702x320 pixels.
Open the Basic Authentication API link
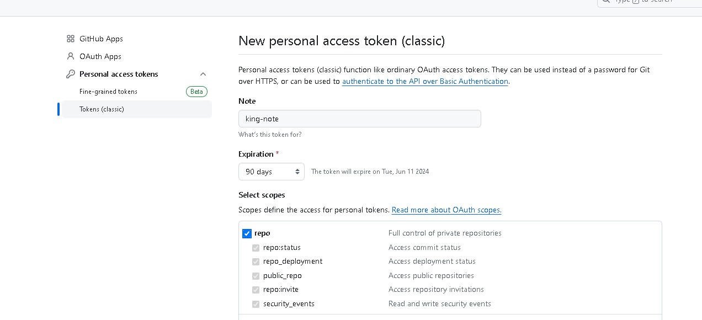click(x=425, y=82)
